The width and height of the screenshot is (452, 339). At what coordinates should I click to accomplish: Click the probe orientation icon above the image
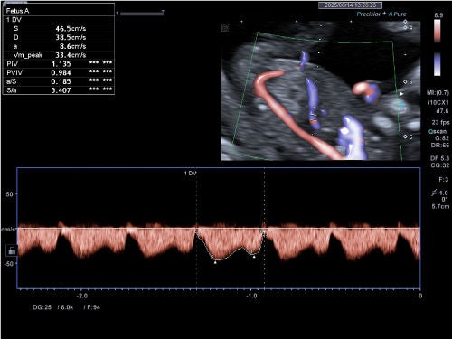[x=225, y=28]
